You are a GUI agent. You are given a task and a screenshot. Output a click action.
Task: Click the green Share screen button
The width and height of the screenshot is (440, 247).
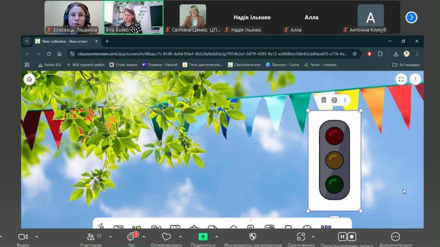click(203, 237)
